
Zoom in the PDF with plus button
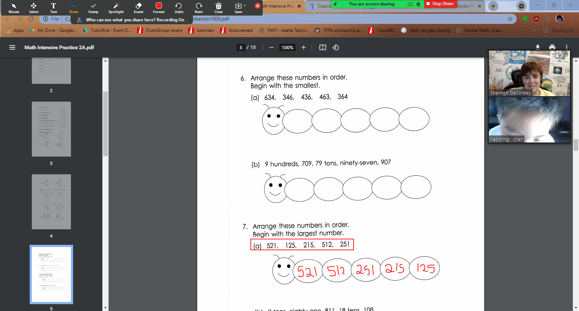pos(304,47)
